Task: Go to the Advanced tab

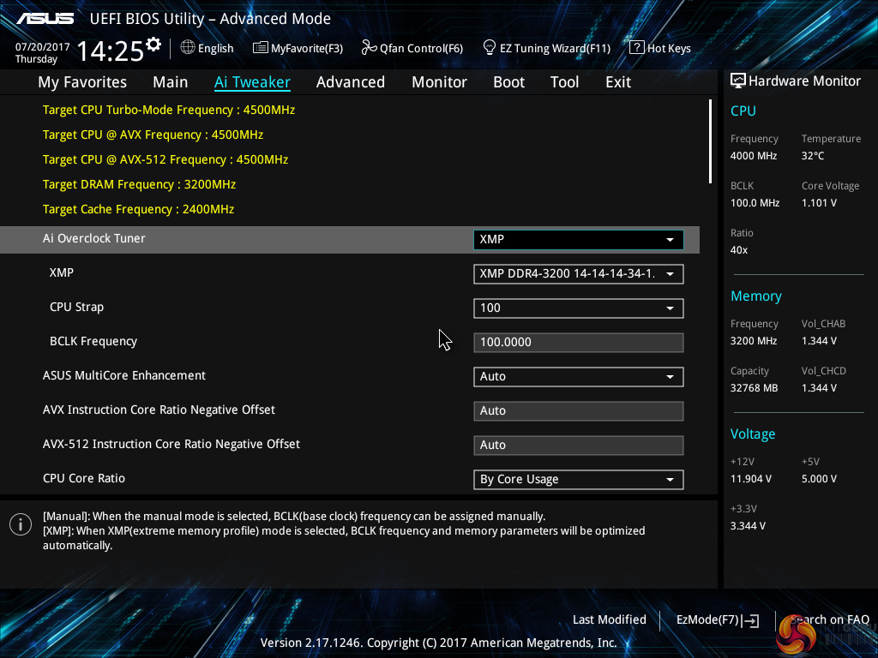Action: pos(351,82)
